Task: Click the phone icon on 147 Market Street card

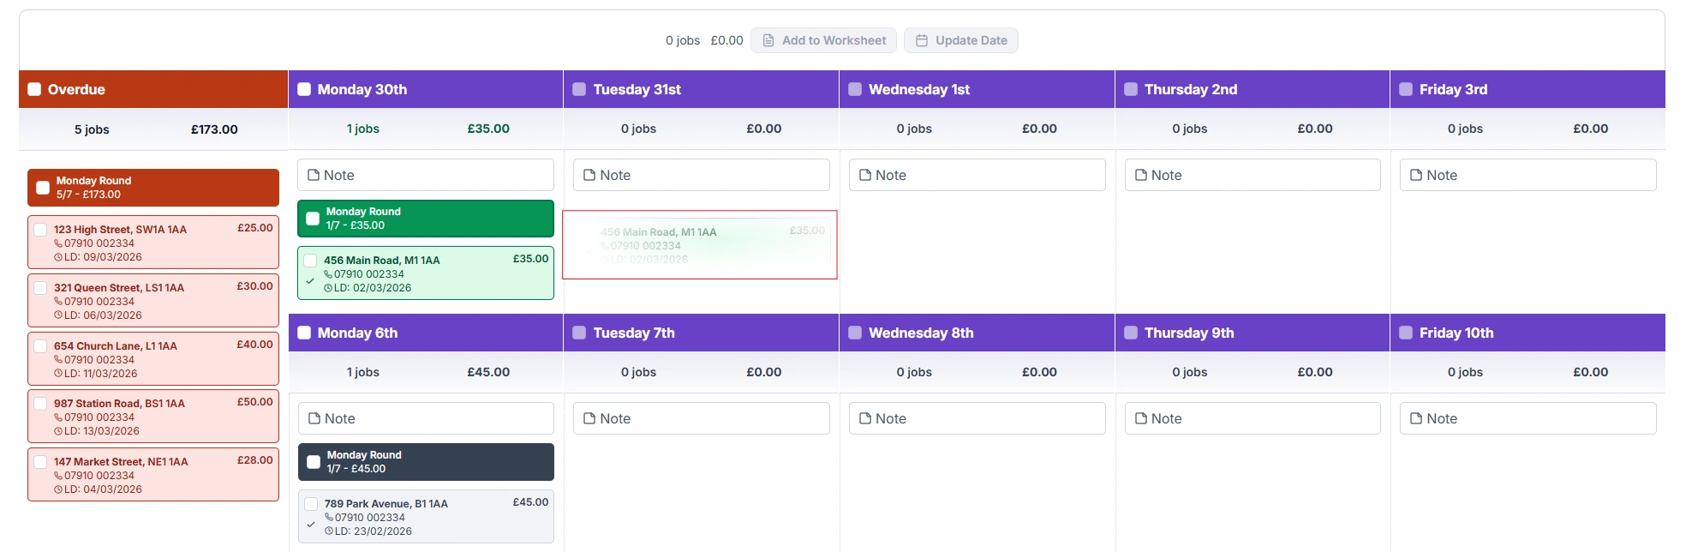Action: (x=57, y=475)
